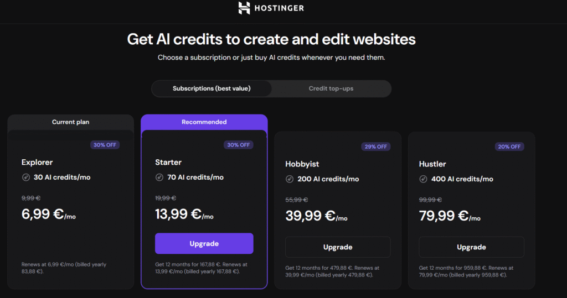
Task: Switch to the Credit top-ups tab
Action: pos(331,88)
